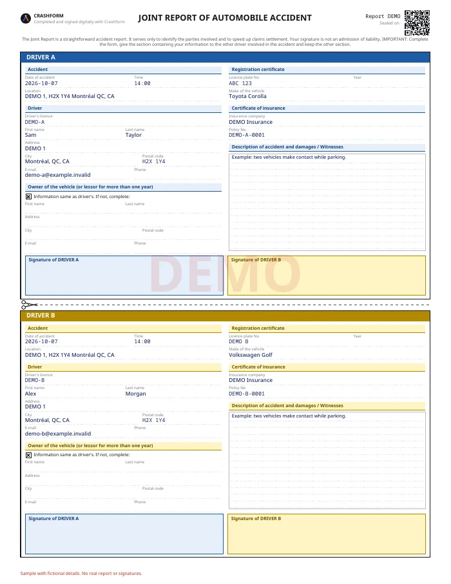451x584 pixels.
Task: Click Driver B driver Phone field
Action: [178, 432]
